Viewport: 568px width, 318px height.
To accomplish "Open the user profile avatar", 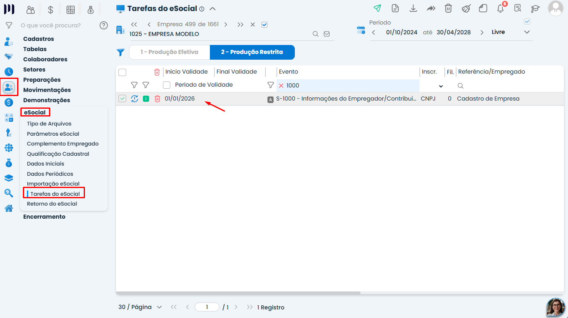I will tap(555, 8).
